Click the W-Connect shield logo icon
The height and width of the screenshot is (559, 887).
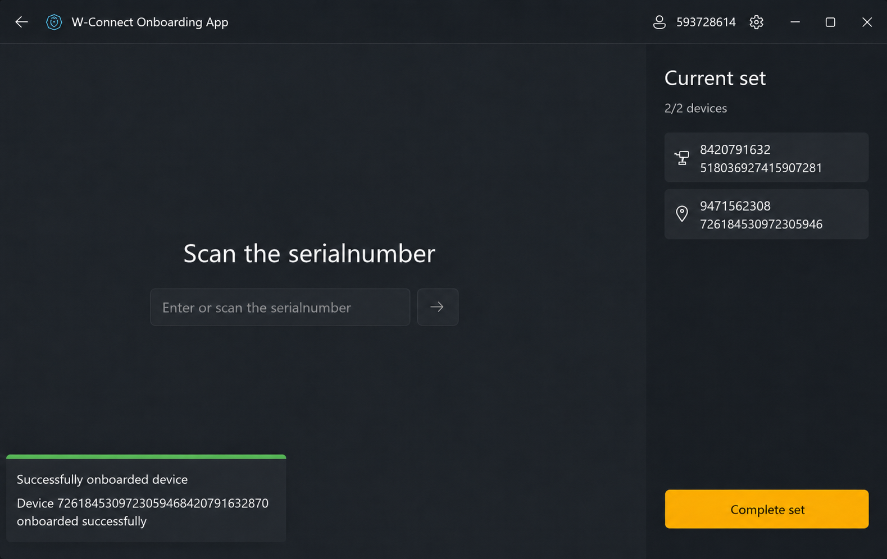[54, 22]
